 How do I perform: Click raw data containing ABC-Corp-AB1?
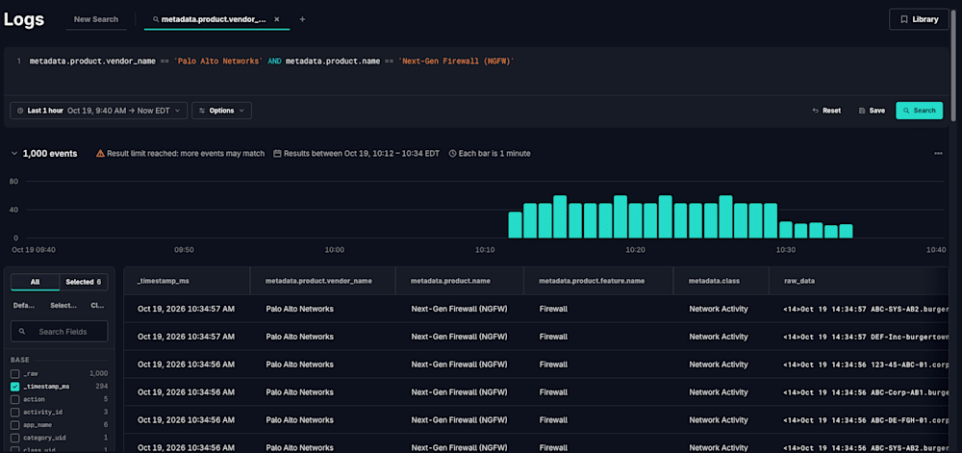click(867, 392)
